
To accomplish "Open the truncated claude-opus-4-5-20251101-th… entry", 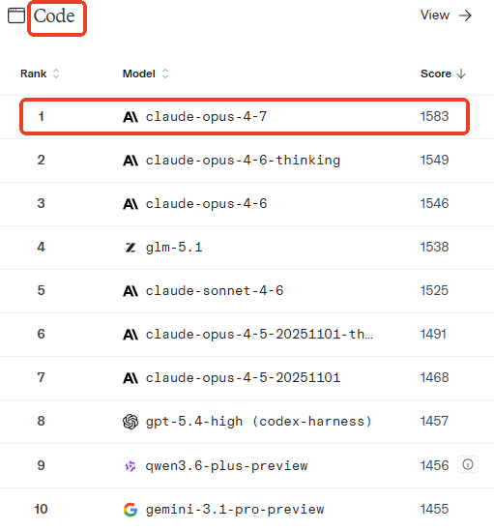I will pyautogui.click(x=259, y=335).
